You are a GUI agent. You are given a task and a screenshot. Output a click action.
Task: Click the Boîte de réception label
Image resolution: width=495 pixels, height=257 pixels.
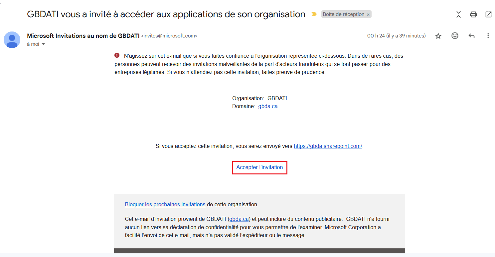(344, 15)
